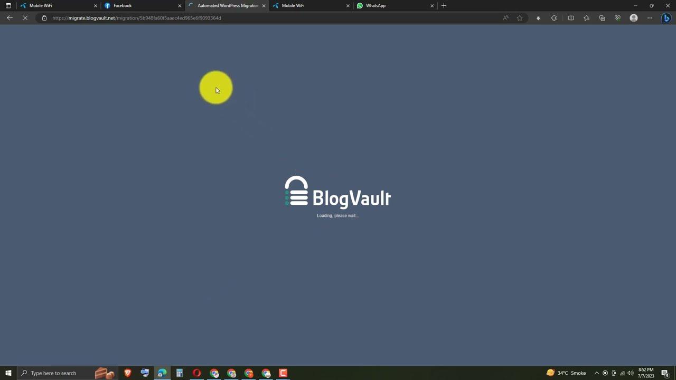Open the Bing chat sidebar
The image size is (676, 380).
tap(666, 18)
